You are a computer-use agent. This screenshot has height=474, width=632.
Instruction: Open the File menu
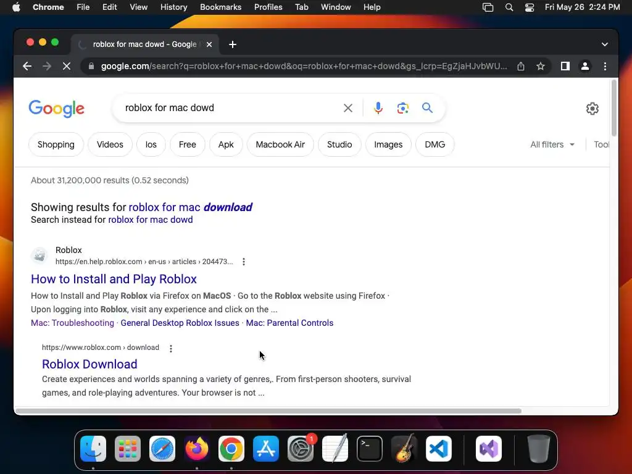83,7
